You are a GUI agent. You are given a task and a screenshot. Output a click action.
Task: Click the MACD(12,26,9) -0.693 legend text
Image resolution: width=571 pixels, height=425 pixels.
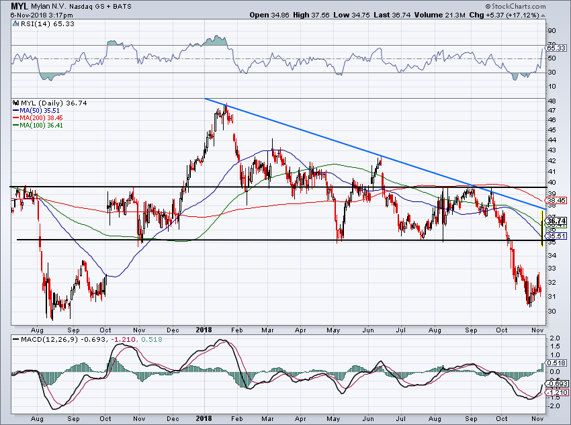point(64,340)
